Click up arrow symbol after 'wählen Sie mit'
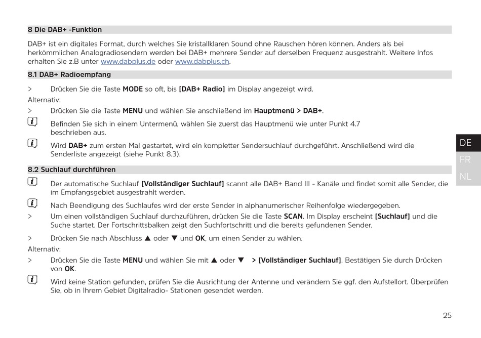The height and width of the screenshot is (338, 481). 214,260
